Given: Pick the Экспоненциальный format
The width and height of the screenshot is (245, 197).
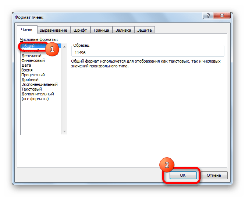Looking at the screenshot, I should [x=39, y=84].
